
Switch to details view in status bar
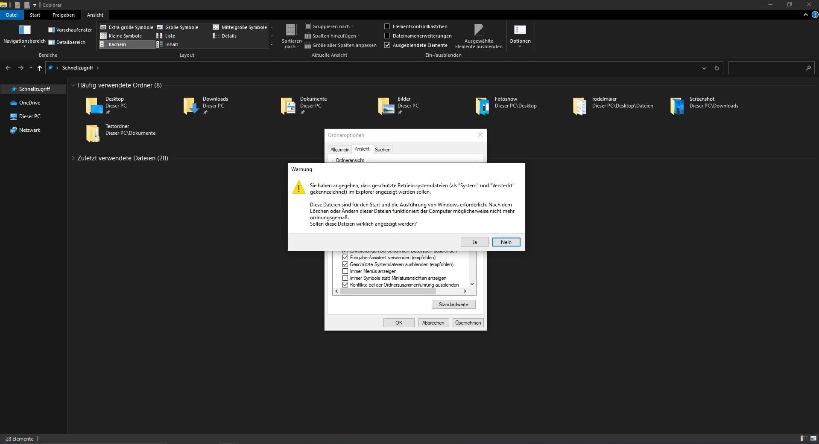pyautogui.click(x=804, y=438)
